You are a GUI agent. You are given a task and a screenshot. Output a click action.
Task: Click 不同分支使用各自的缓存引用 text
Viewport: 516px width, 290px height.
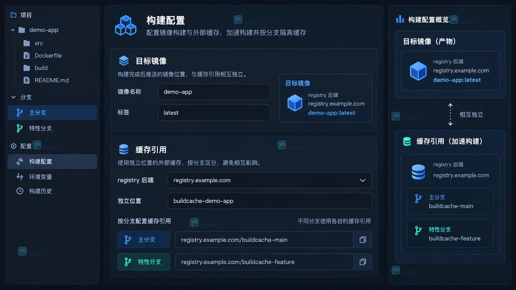tap(334, 222)
